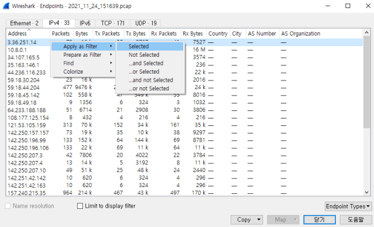Choose ...or not Selected option
This screenshot has height=227, width=374.
point(150,89)
